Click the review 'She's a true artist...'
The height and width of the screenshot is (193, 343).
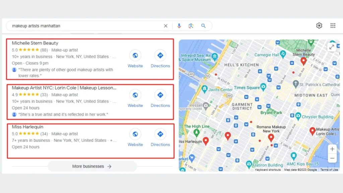pos(63,115)
